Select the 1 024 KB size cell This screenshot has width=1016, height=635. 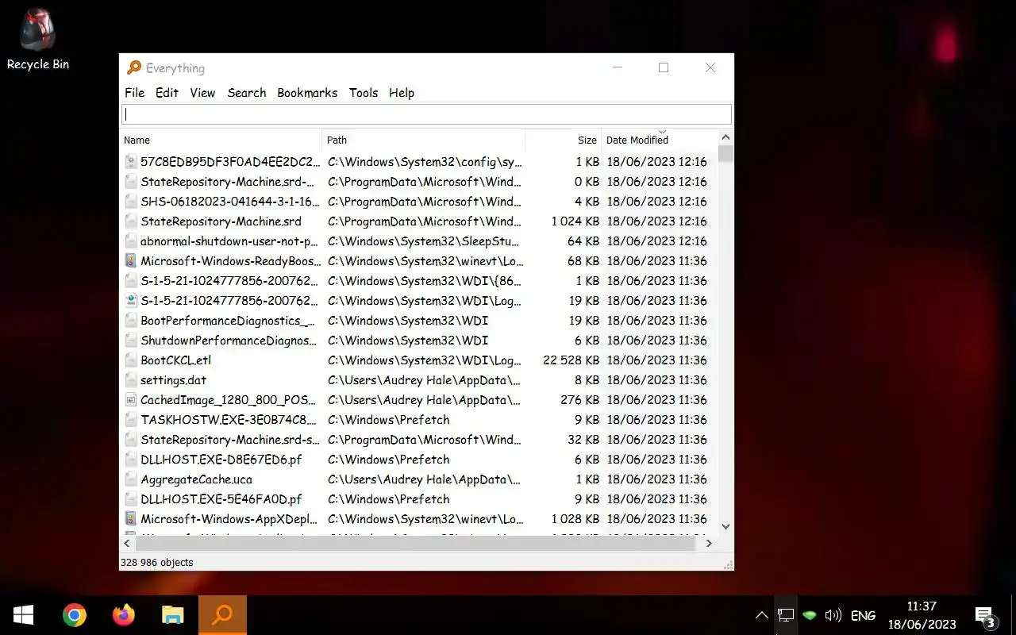(x=575, y=221)
